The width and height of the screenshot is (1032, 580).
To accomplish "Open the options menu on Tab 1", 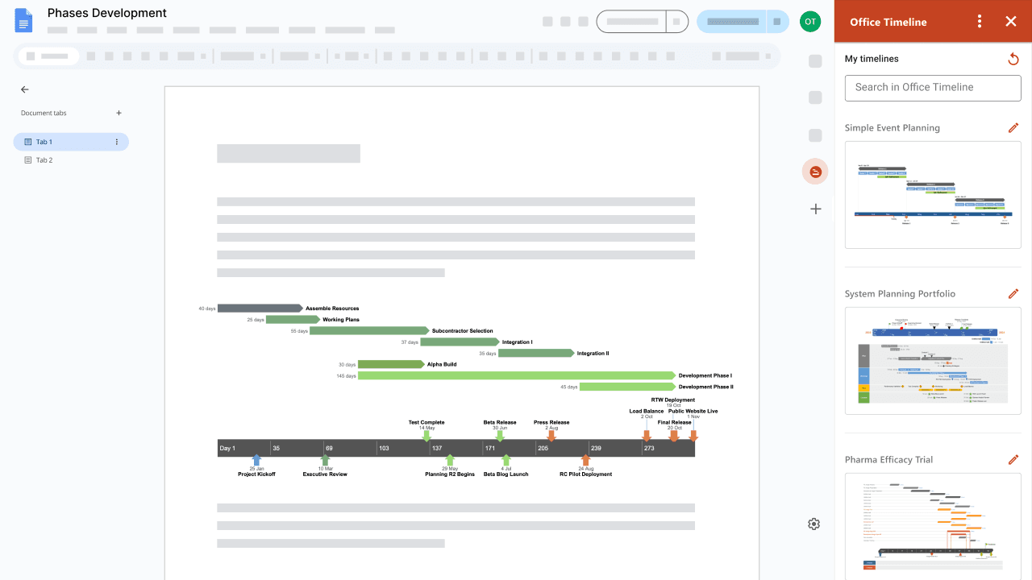I will point(117,141).
